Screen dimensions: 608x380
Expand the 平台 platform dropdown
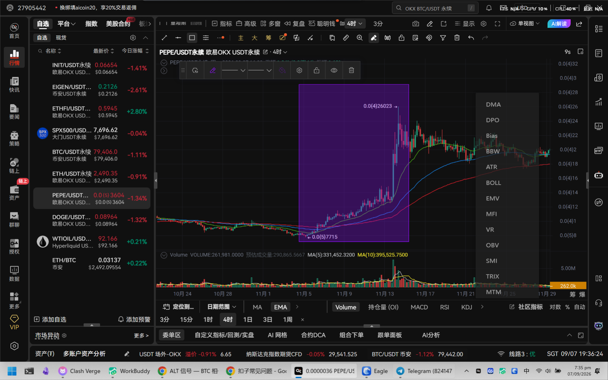point(66,24)
